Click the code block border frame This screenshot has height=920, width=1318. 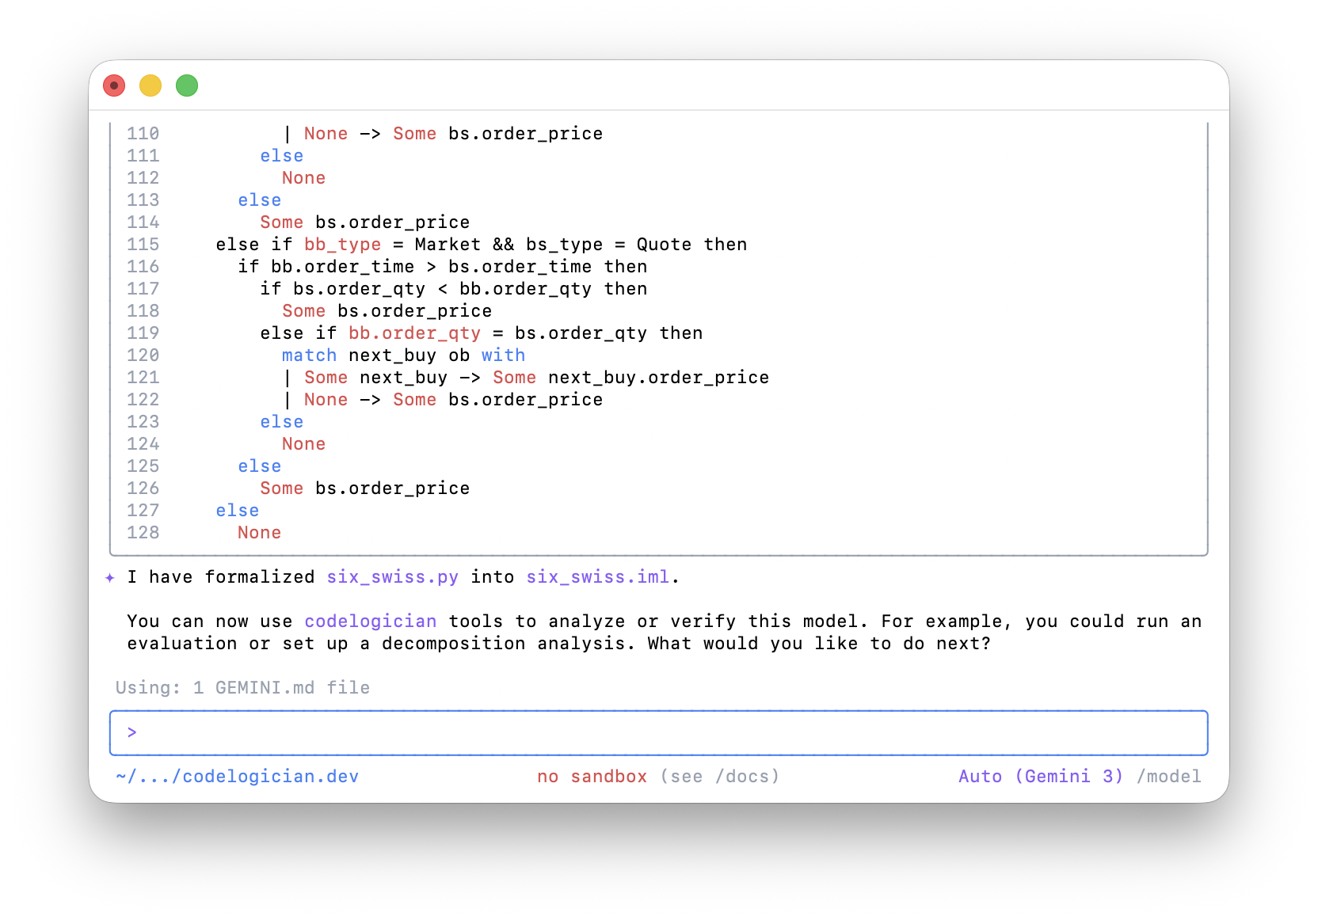click(657, 113)
